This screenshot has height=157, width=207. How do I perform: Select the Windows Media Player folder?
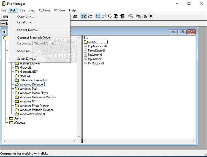[x=33, y=93]
